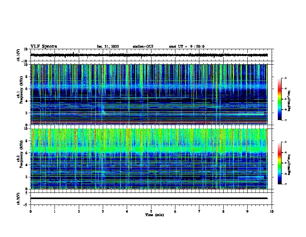
Task: Select the "start UT = 9:50:0" text
Action: click(x=187, y=46)
